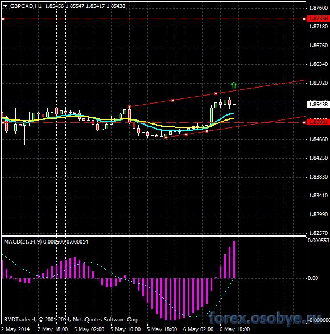
Task: Select lower trendline middle anchor point
Action: (187, 135)
